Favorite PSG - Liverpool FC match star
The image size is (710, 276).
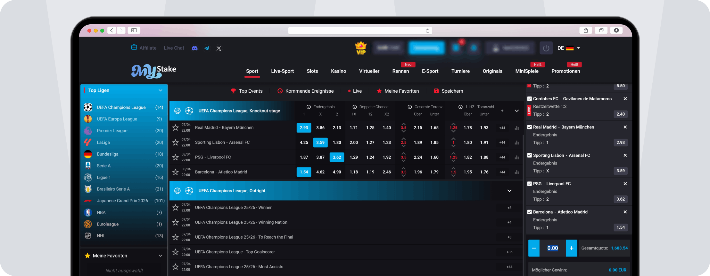[175, 157]
